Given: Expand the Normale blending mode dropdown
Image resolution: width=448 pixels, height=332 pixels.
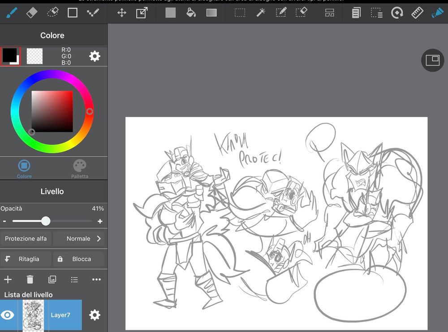Looking at the screenshot, I should click(x=79, y=239).
